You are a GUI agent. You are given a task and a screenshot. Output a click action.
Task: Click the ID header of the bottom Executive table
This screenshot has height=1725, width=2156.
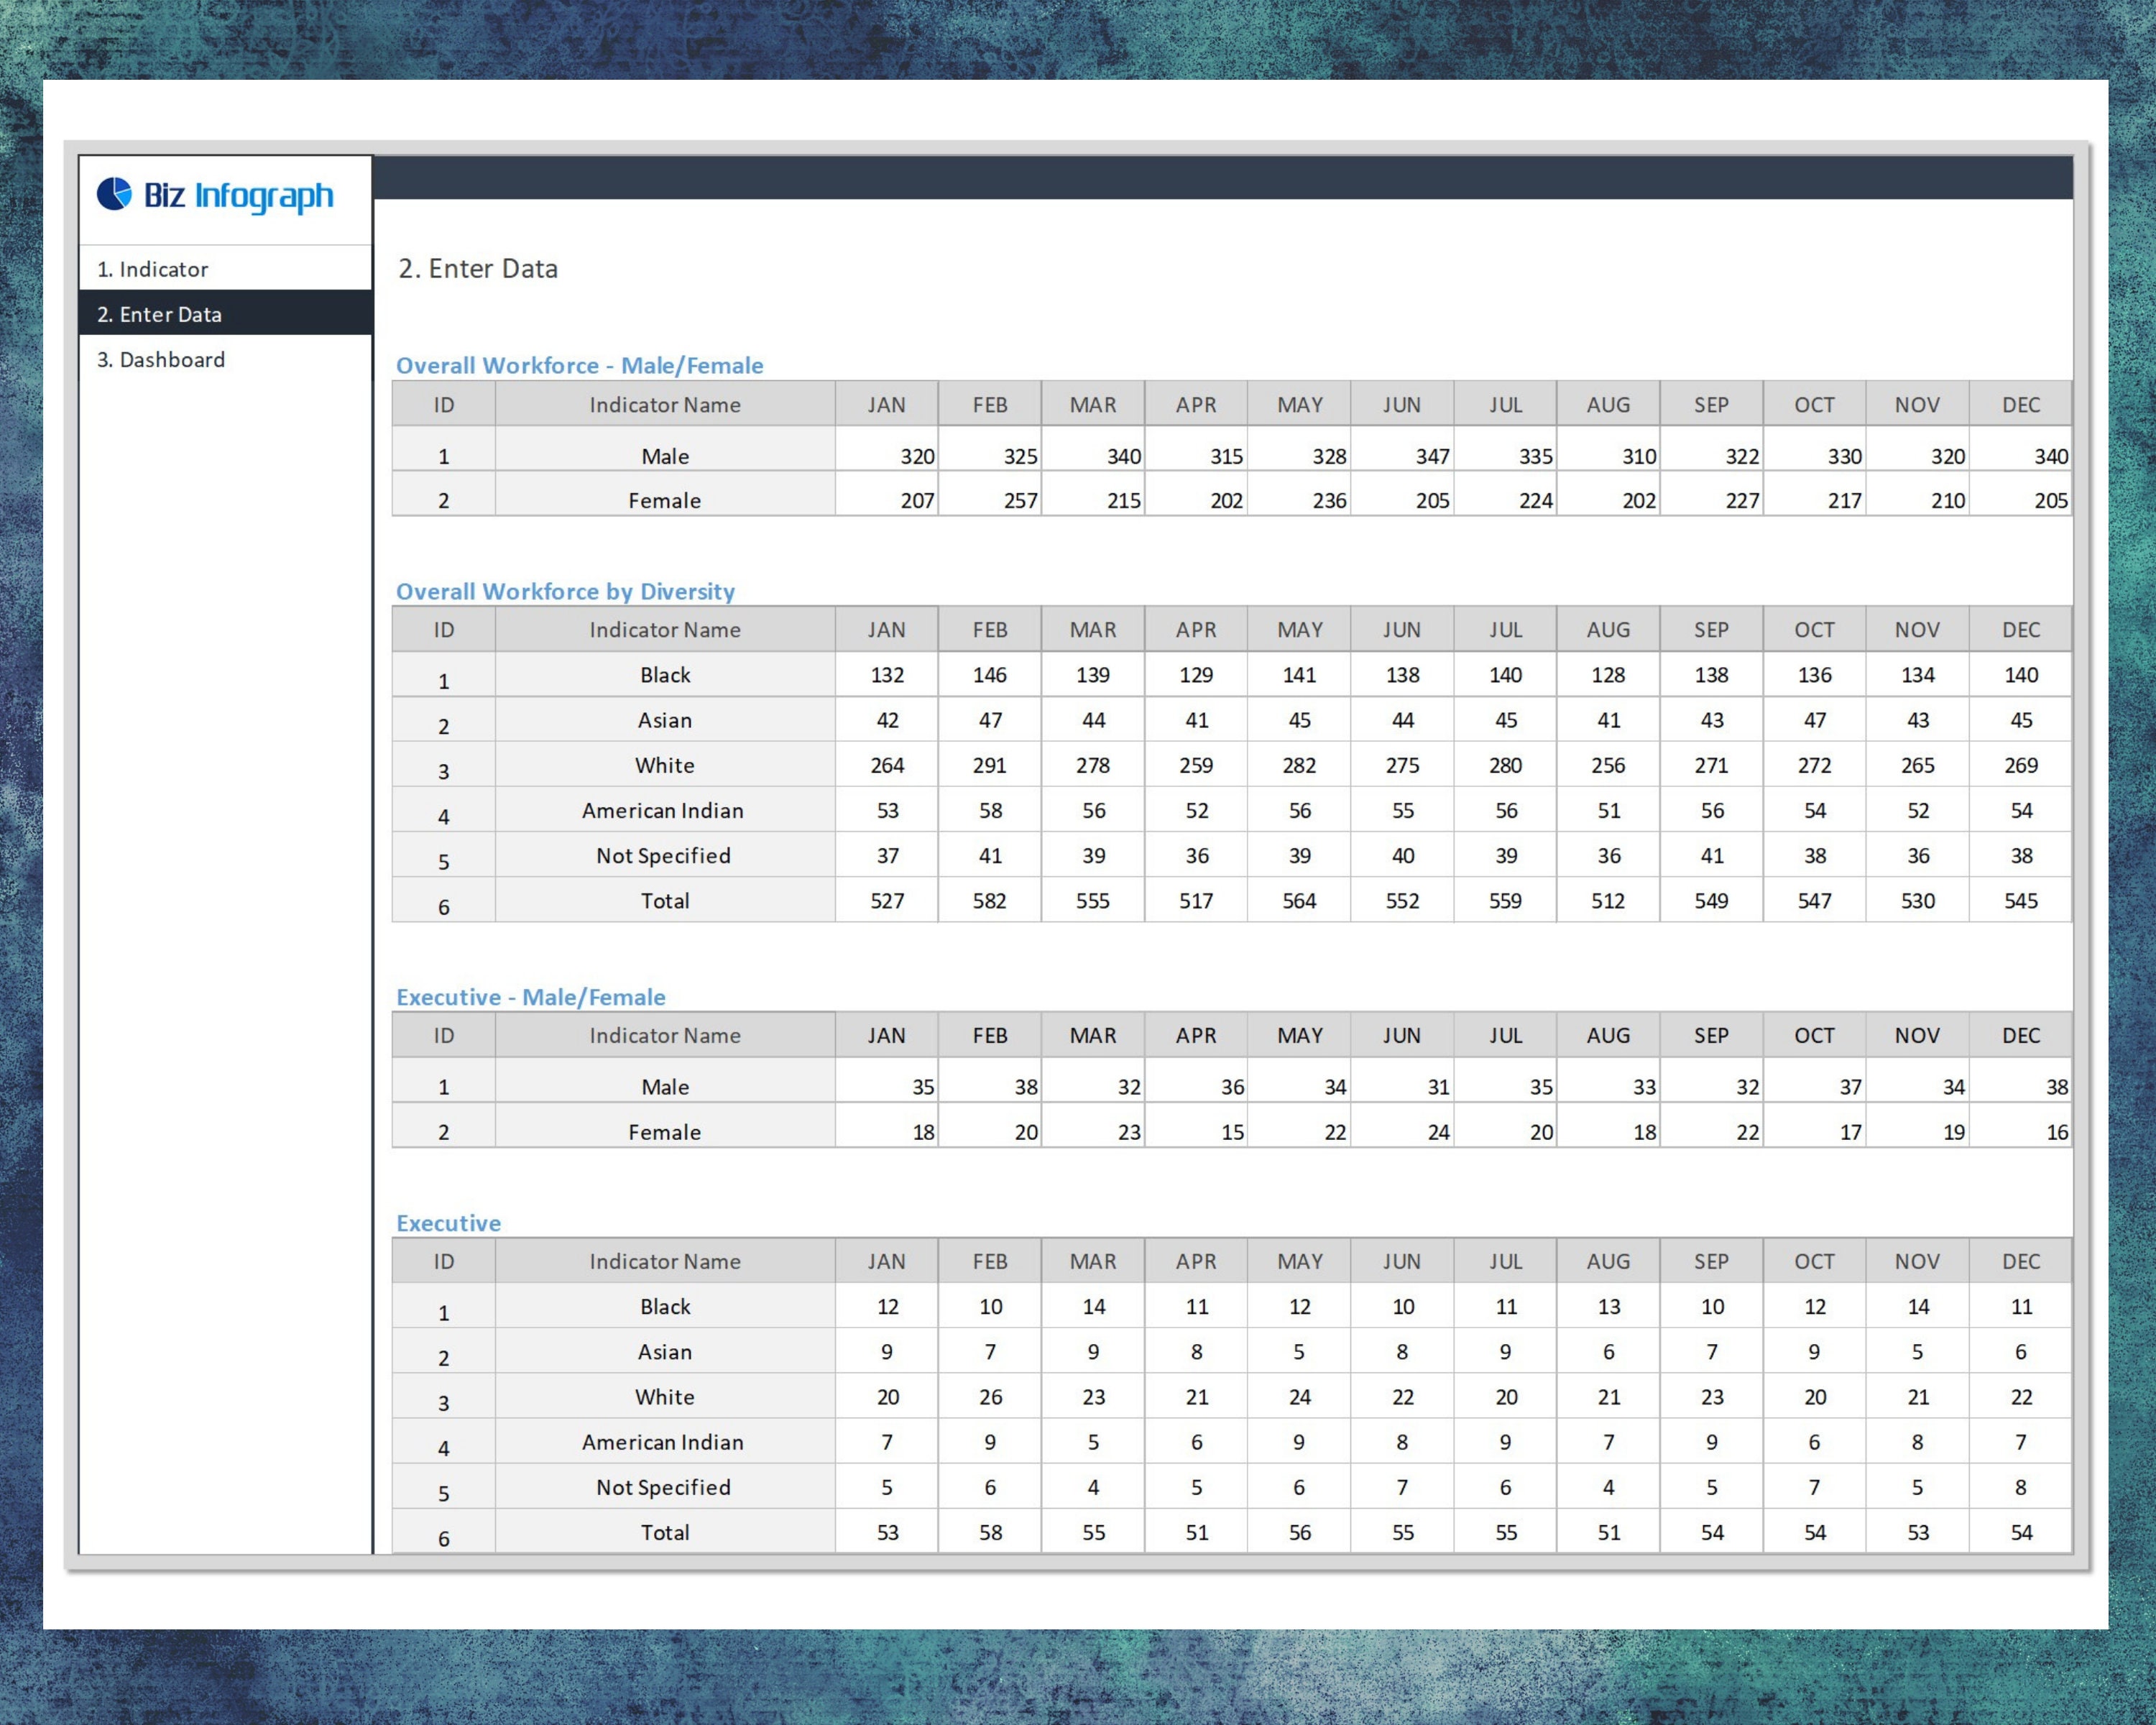pos(444,1261)
